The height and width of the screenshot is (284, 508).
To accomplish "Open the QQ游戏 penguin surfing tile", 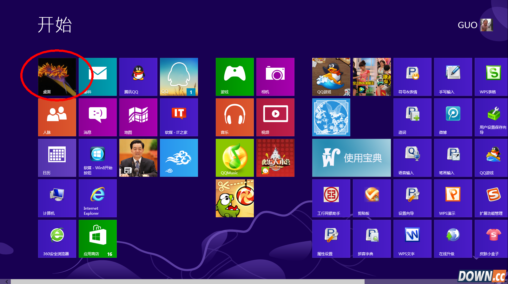I will click(x=331, y=77).
